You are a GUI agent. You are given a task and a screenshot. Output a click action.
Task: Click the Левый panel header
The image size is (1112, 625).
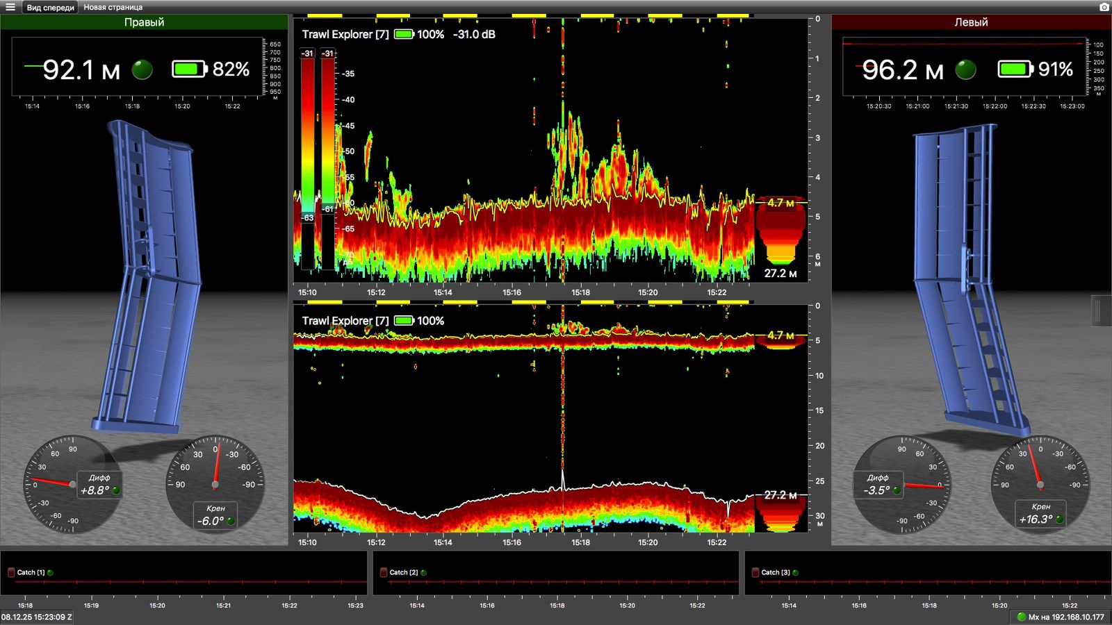(971, 22)
